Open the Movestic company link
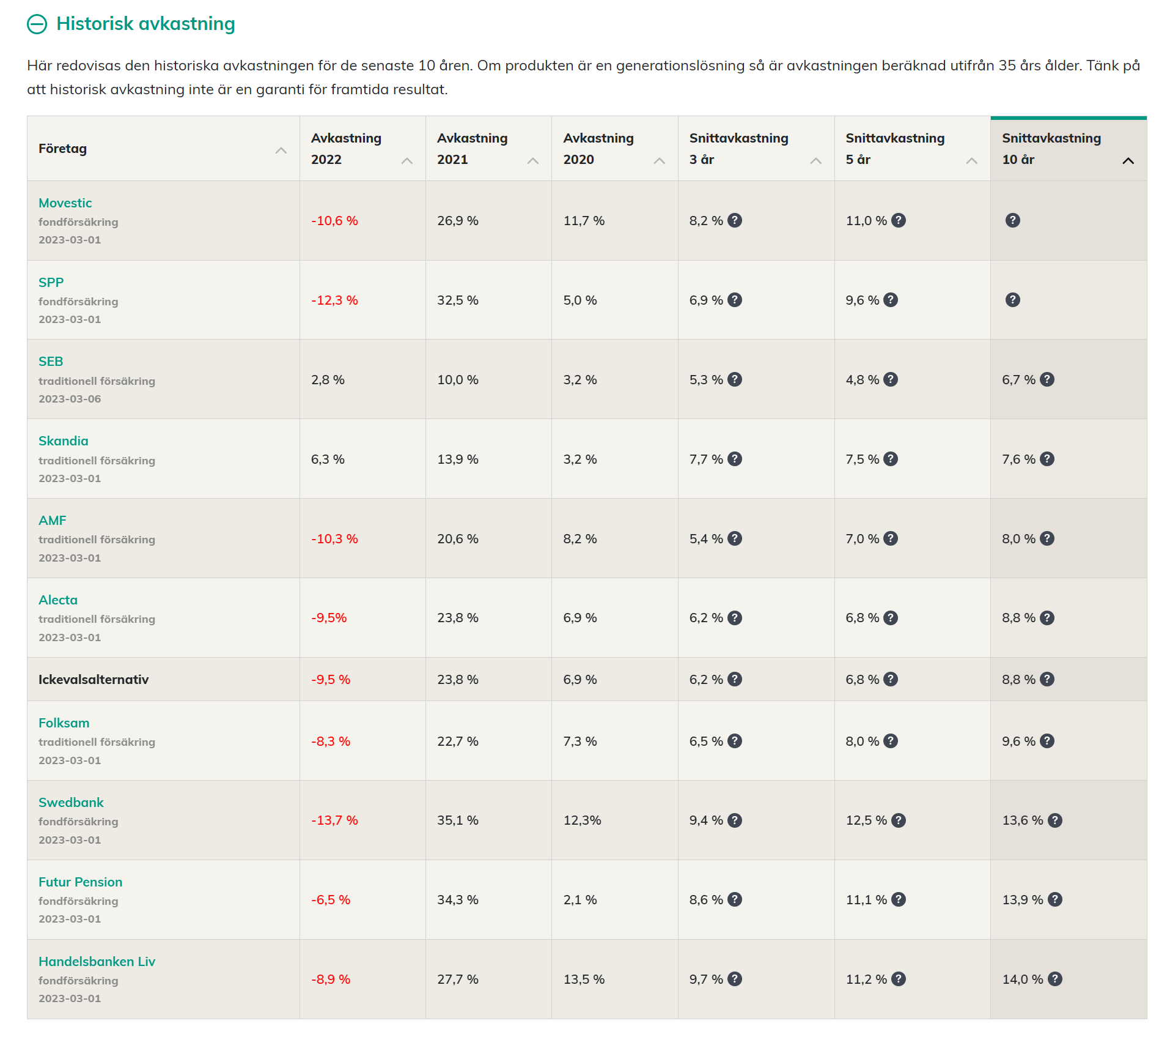Screen dimensions: 1159x1037 65,203
